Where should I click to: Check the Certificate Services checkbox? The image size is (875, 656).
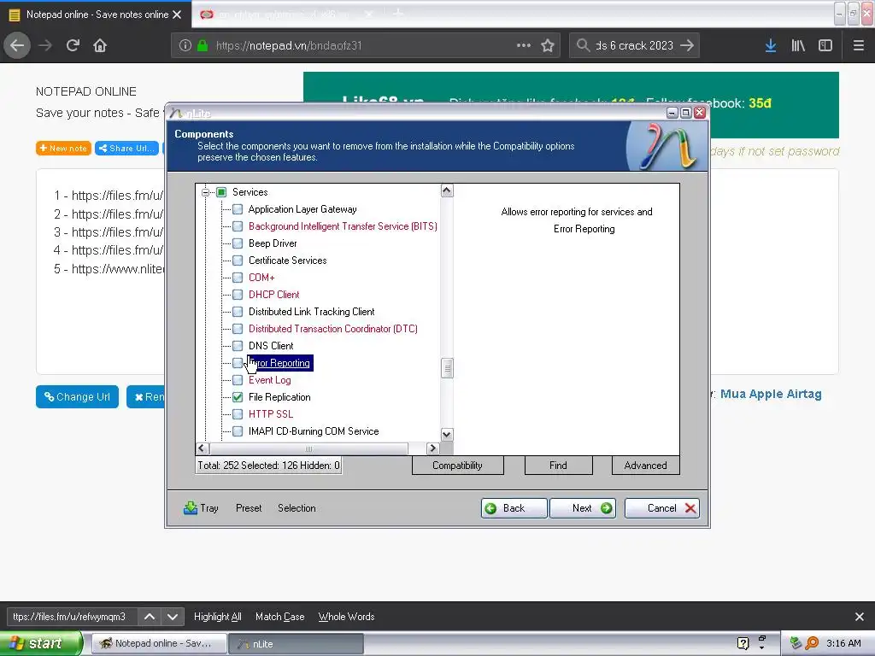(238, 261)
